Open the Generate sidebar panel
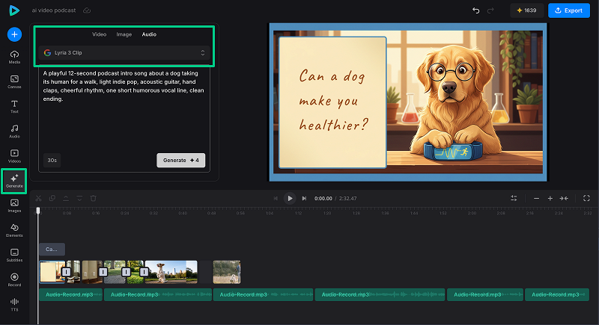The height and width of the screenshot is (325, 599). pyautogui.click(x=14, y=181)
